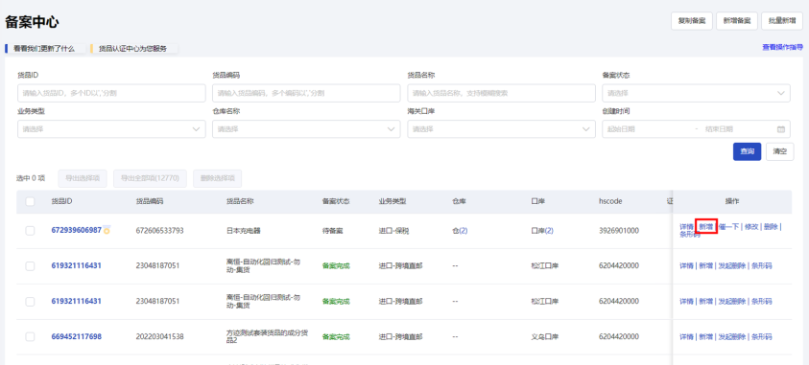The image size is (809, 365).
Task: Open the 仓(2) link in the first row
Action: tap(460, 231)
